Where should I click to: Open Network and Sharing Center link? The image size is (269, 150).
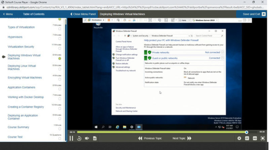pyautogui.click(x=127, y=111)
